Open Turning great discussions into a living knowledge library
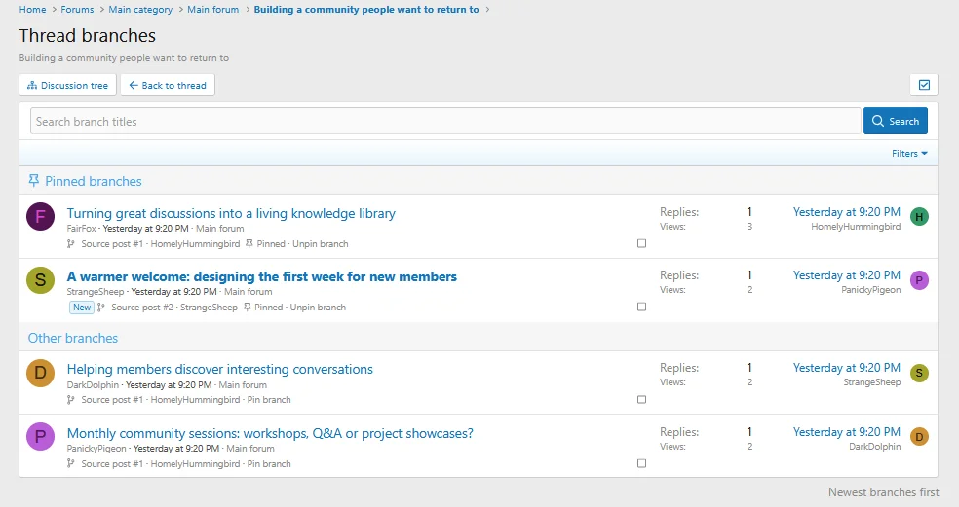959x507 pixels. tap(231, 213)
